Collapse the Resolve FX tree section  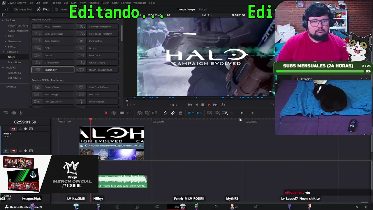point(3,52)
